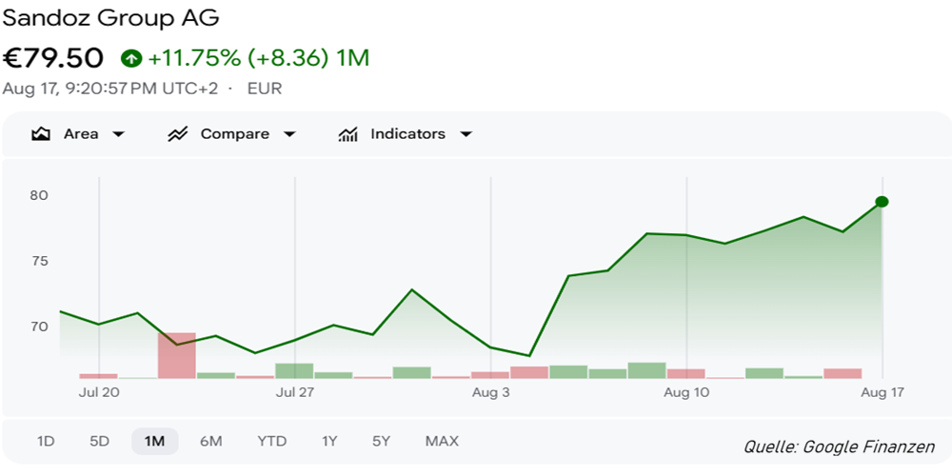Click the Indicators label text
Viewport: 952px width, 476px height.
pos(407,134)
